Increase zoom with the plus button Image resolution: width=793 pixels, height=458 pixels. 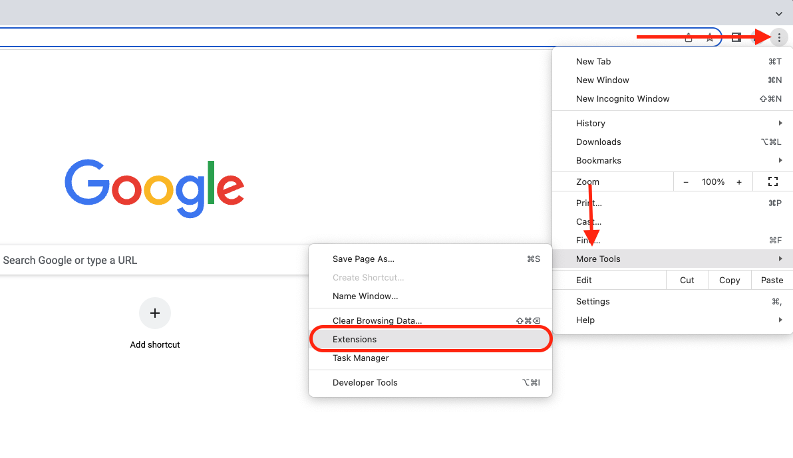click(x=739, y=182)
